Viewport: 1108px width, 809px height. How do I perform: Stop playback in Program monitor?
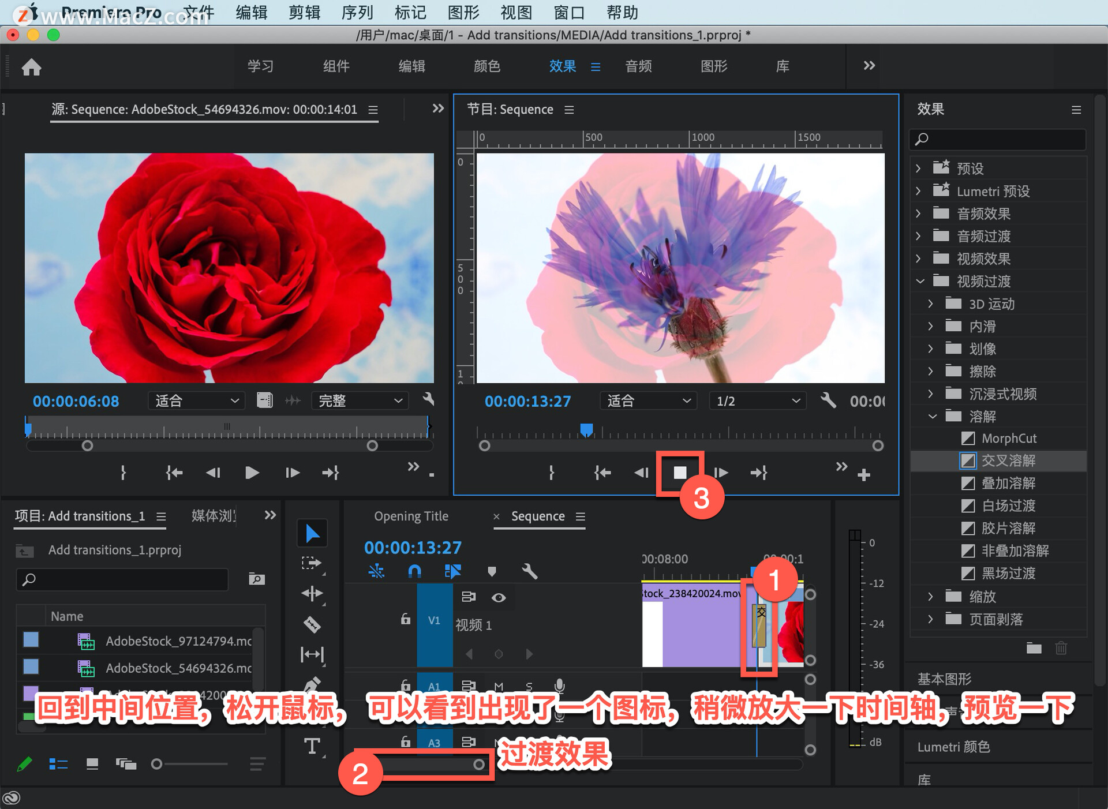point(680,473)
